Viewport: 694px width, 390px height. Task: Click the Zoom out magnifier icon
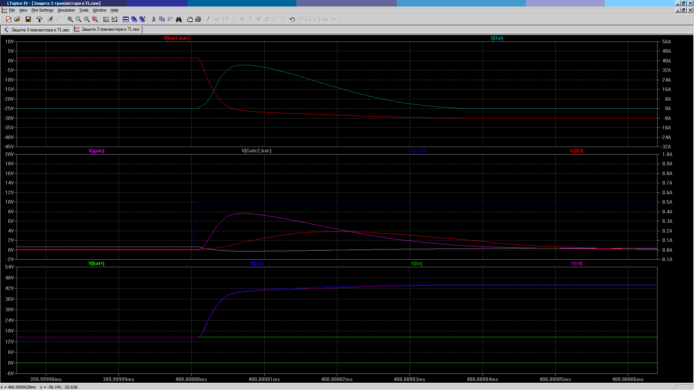[x=87, y=19]
